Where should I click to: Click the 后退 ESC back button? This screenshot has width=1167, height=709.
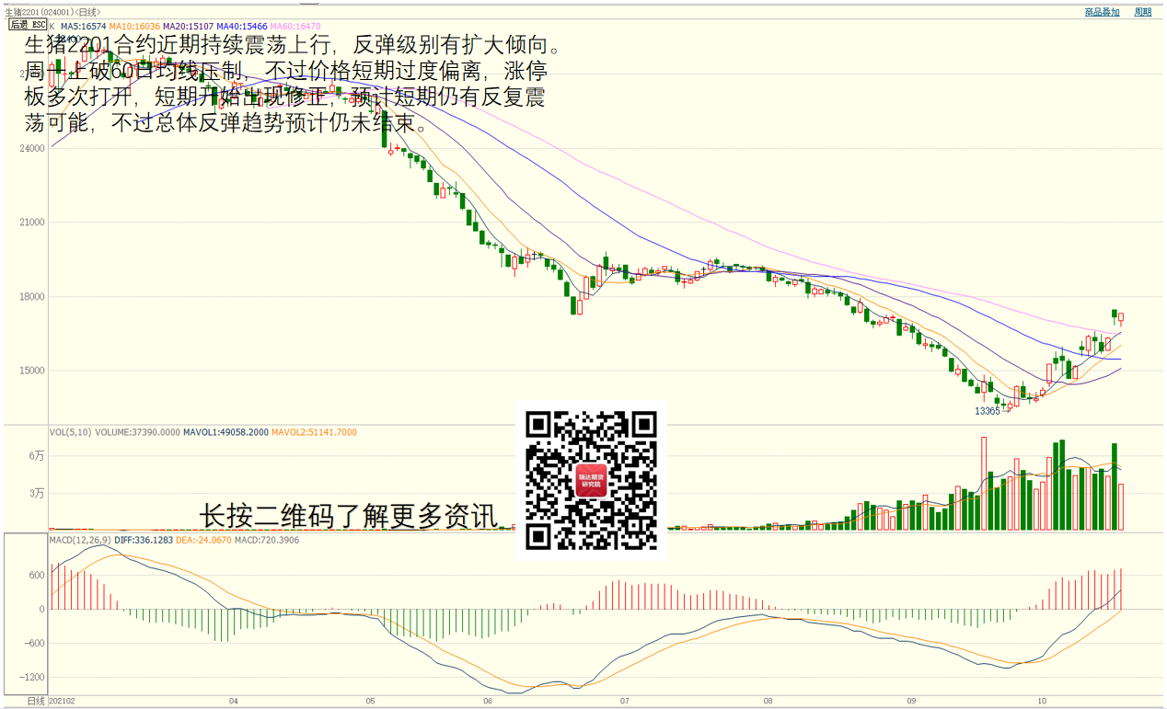[x=28, y=26]
